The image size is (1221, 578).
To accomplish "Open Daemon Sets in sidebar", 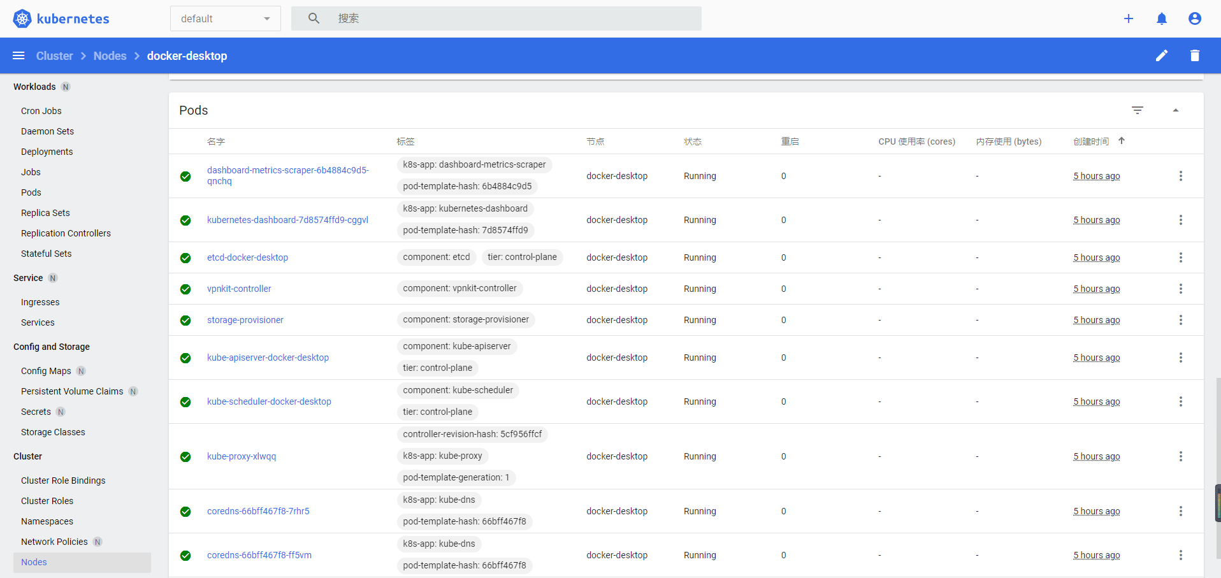I will tap(47, 131).
